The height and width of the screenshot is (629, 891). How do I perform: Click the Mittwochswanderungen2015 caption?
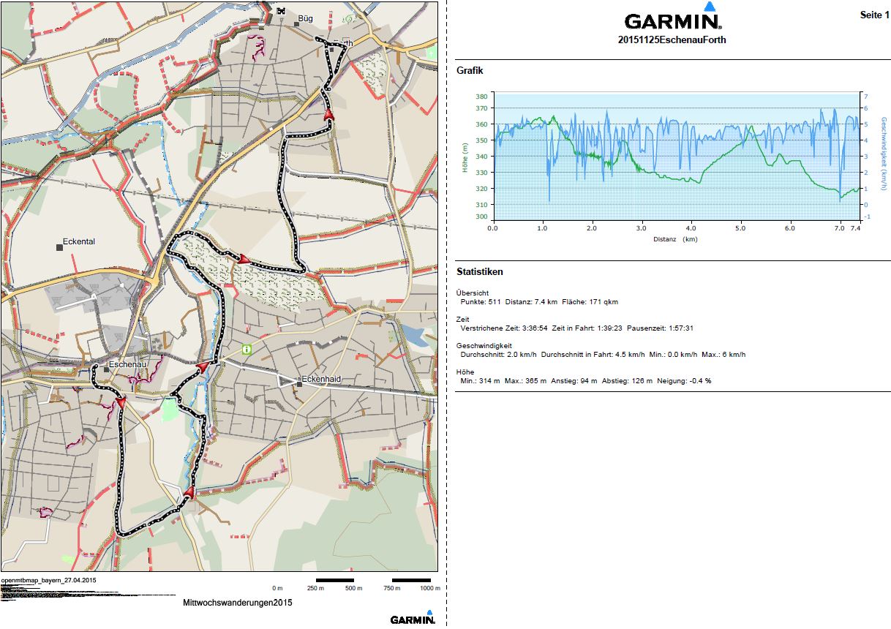238,603
